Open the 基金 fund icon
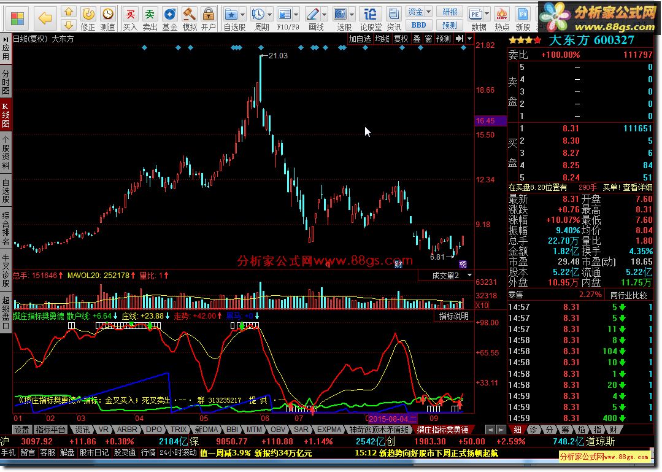Screen dimensions: 662x472 (x=170, y=14)
